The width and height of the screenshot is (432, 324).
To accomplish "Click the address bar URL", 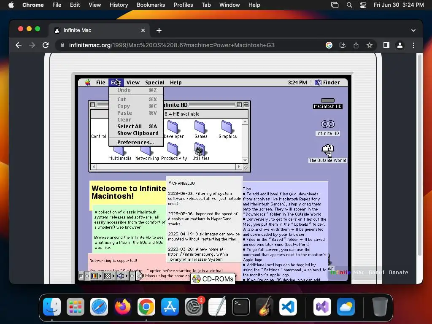I will pos(172,45).
